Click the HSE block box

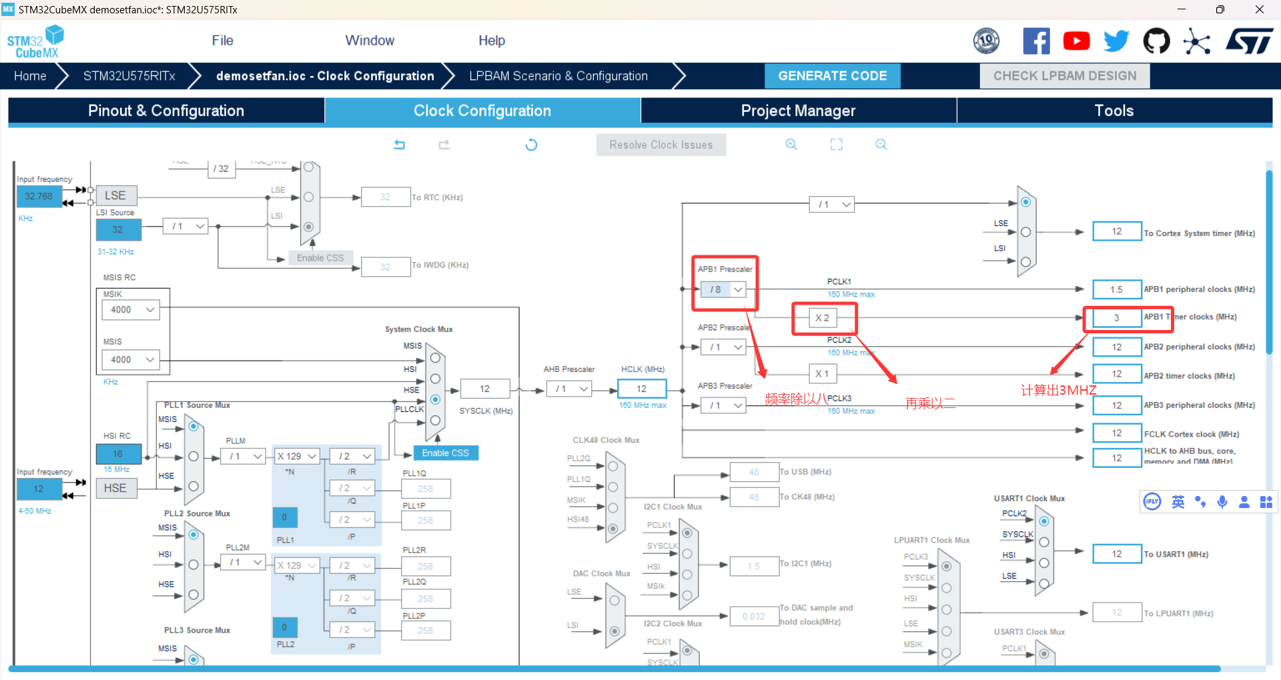click(116, 488)
